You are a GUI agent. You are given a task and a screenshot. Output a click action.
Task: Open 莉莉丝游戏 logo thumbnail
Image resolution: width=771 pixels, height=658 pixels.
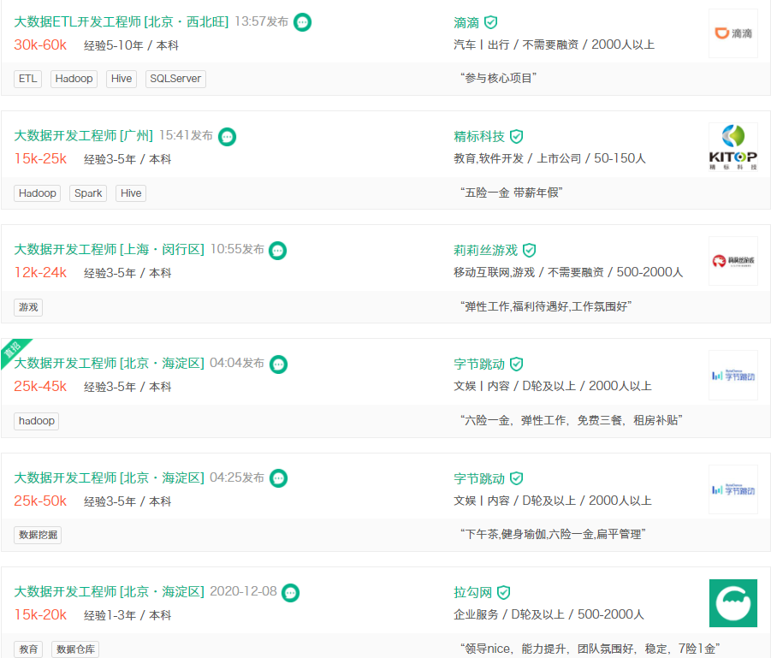[x=733, y=261]
